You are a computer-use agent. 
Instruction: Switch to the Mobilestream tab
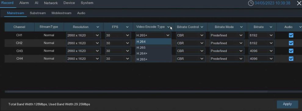pos(61,13)
